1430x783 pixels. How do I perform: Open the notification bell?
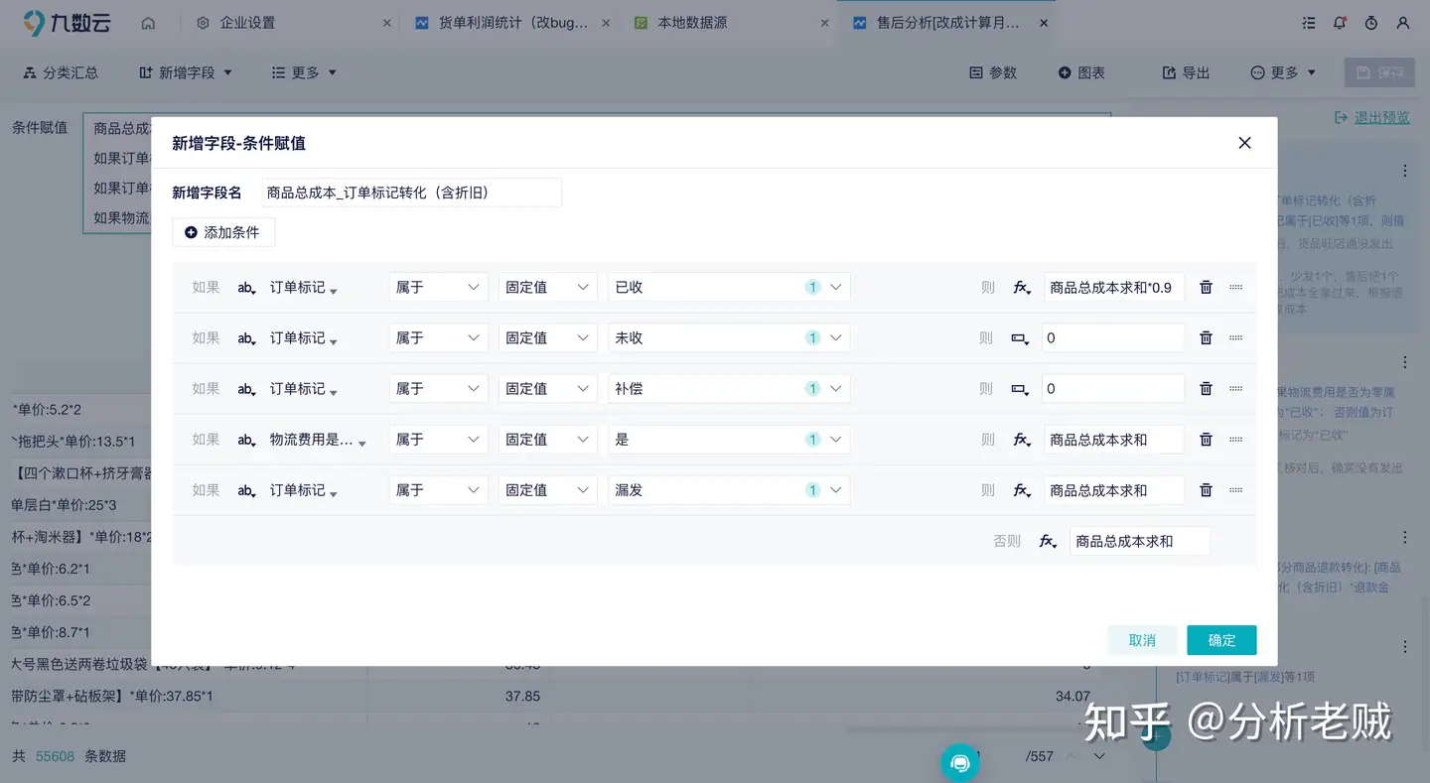pos(1340,22)
